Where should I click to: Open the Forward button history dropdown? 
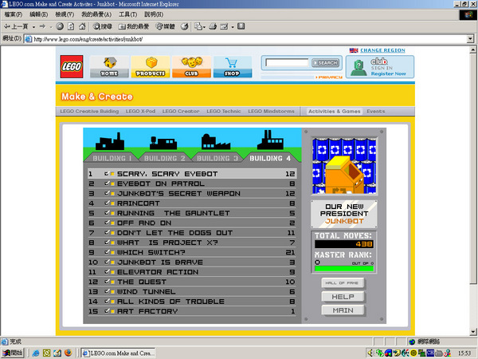pyautogui.click(x=51, y=27)
